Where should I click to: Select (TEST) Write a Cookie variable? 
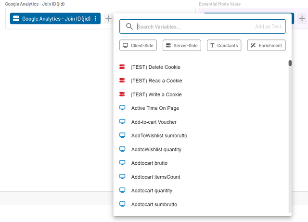[x=156, y=94]
